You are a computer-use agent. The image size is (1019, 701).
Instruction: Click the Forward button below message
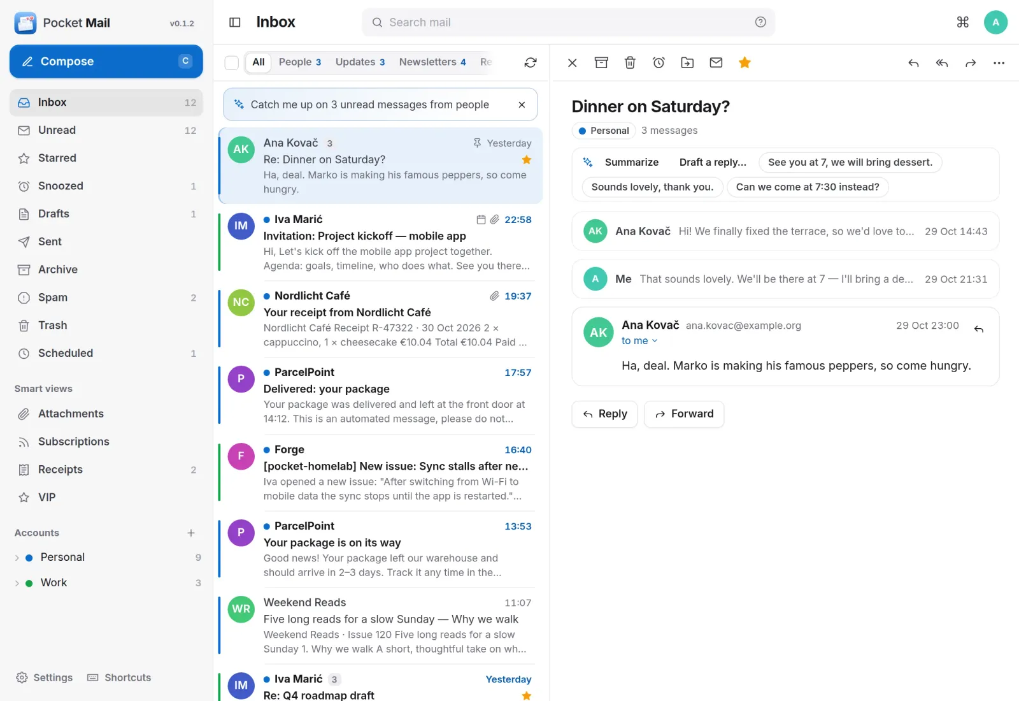point(684,414)
